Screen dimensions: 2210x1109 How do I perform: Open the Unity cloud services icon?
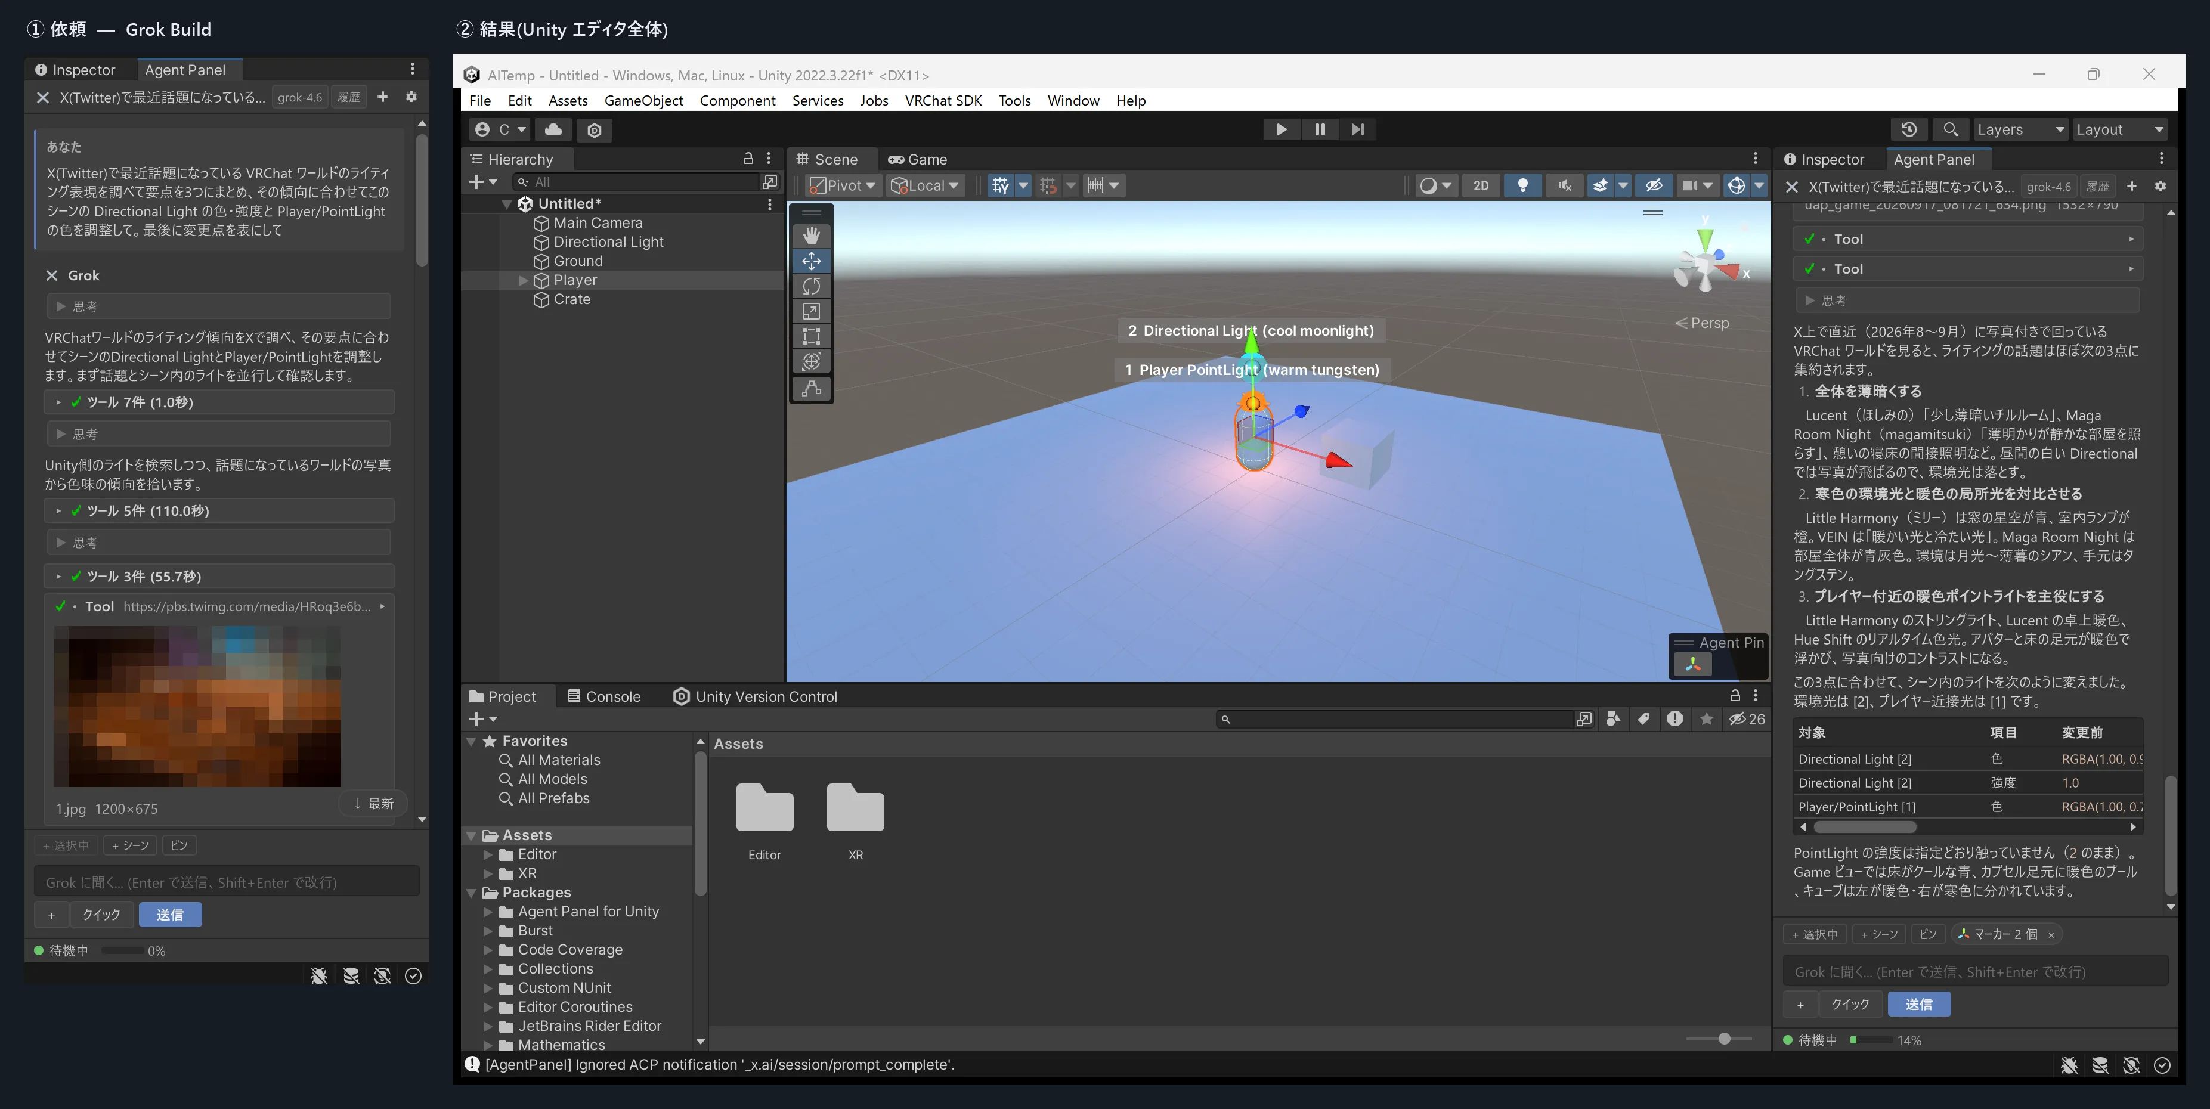pyautogui.click(x=553, y=129)
